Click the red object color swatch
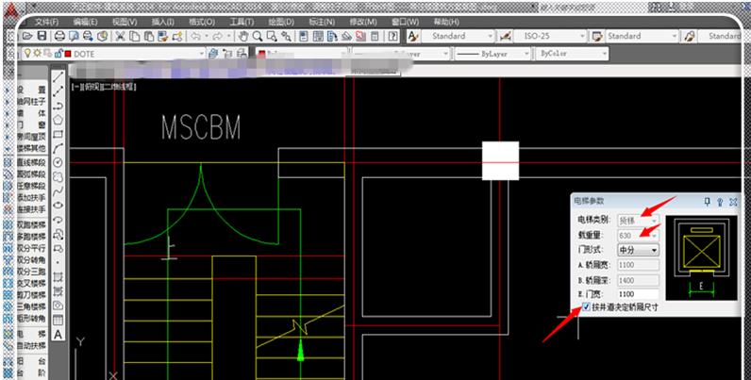Viewport: 751px width, 380px height. 262,54
